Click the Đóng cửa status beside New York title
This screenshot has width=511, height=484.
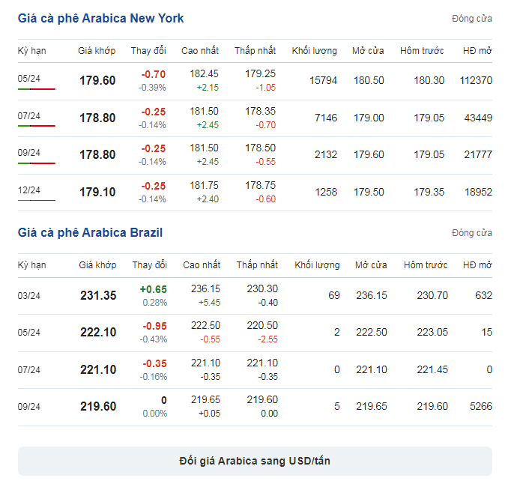tap(472, 19)
